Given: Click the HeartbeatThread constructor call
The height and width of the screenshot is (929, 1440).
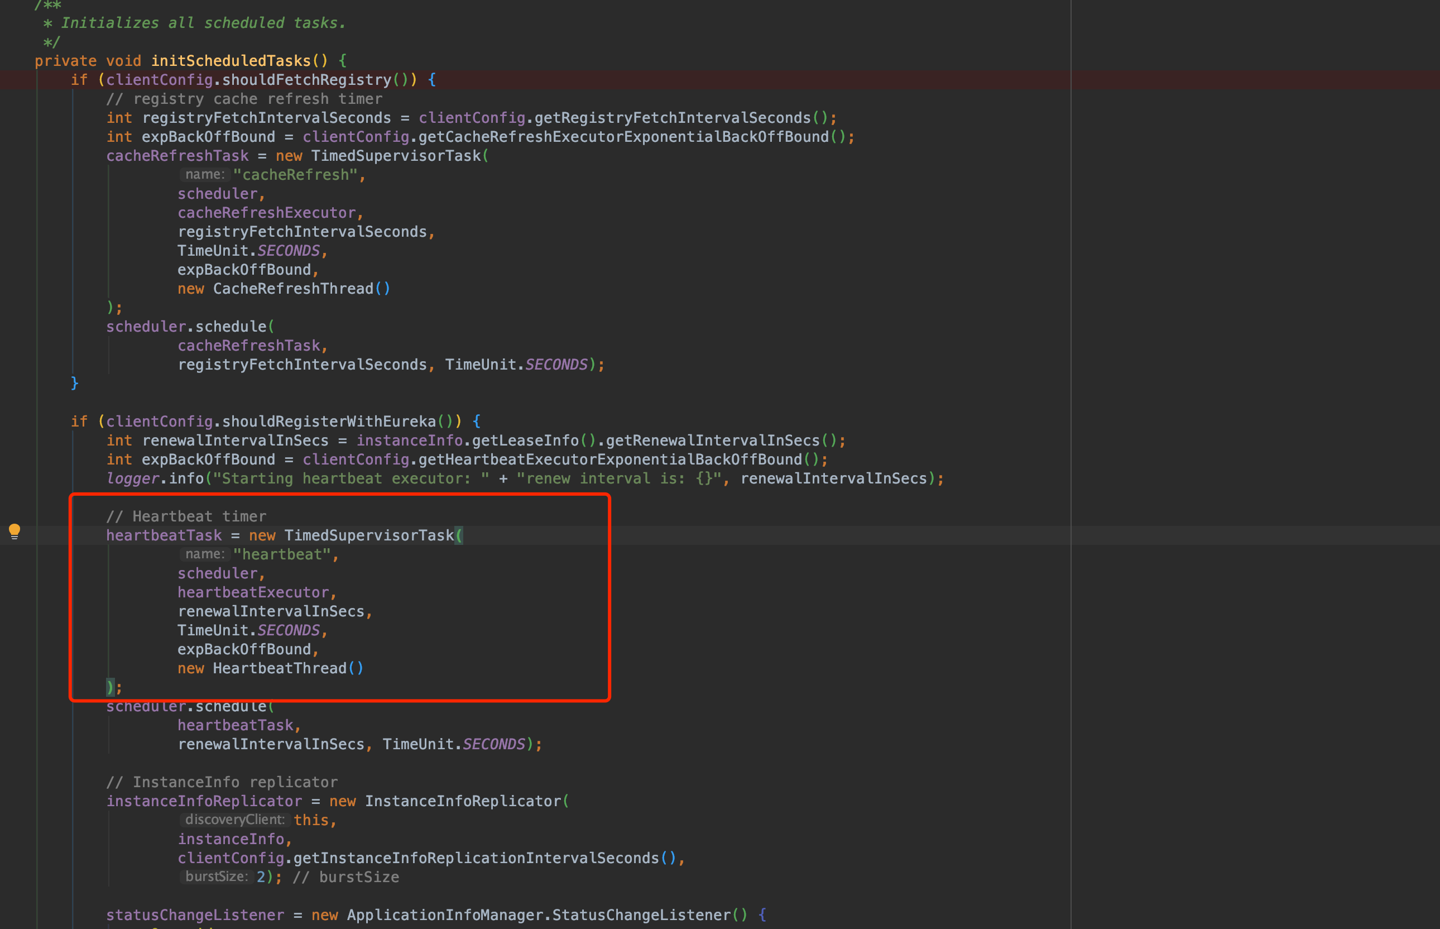Looking at the screenshot, I should pos(279,668).
